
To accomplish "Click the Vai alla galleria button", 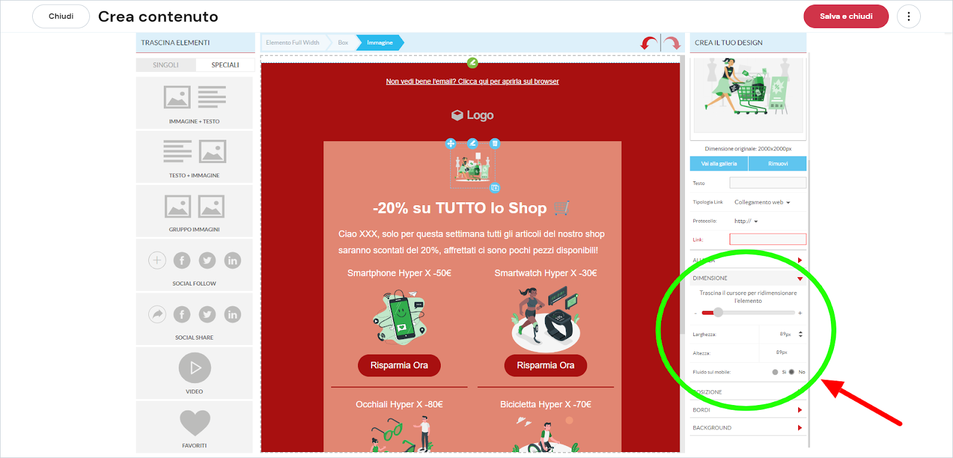I will point(719,164).
